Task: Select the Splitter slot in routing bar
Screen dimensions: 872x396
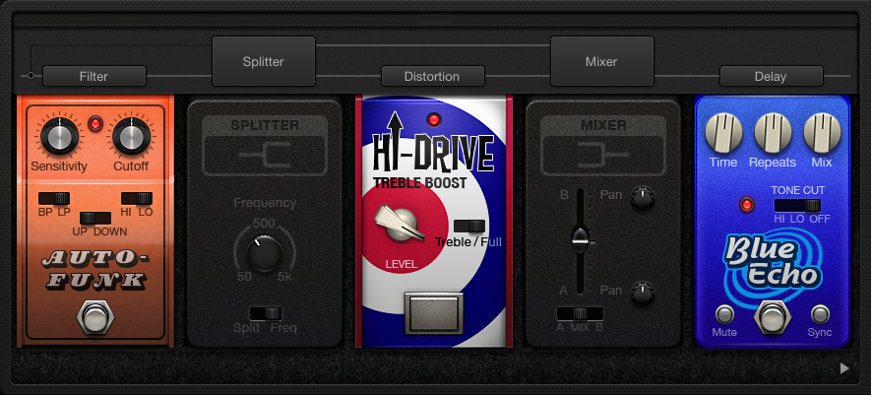Action: coord(264,61)
